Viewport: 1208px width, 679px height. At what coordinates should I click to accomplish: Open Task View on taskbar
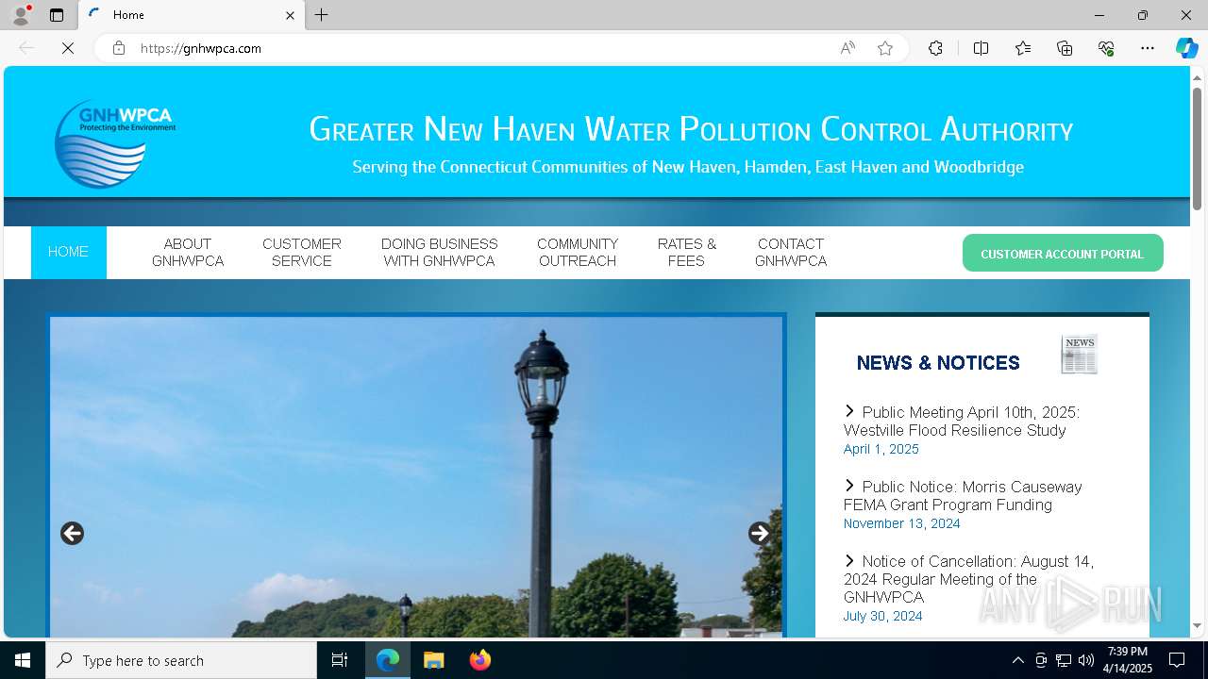click(x=340, y=660)
